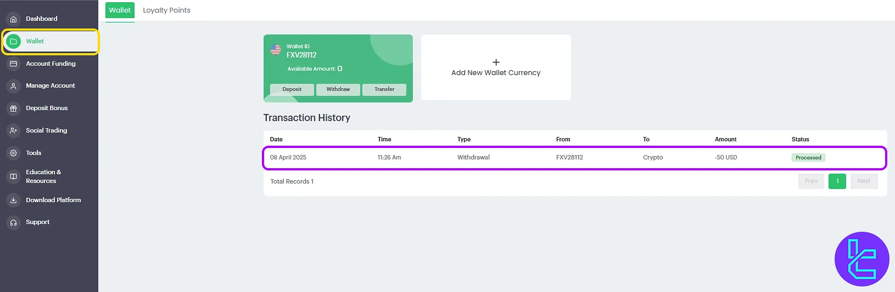Click the Dashboard home icon

13,19
